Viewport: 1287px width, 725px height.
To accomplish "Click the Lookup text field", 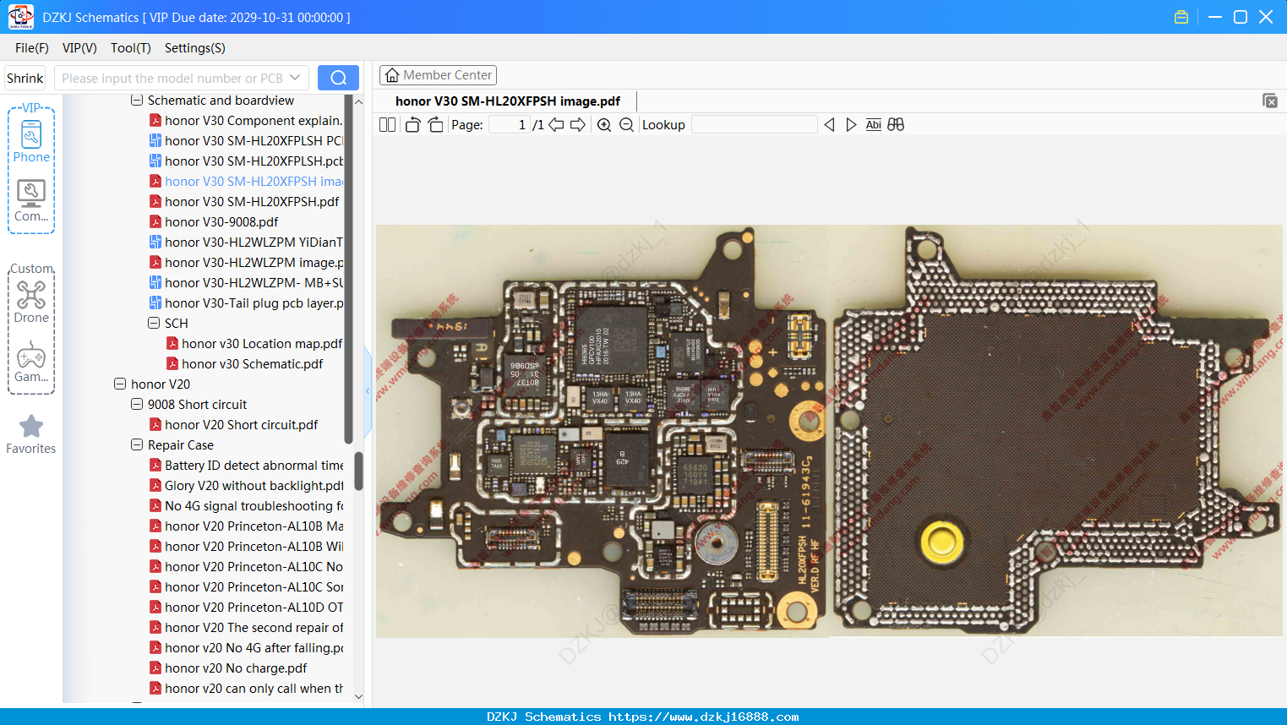I will click(755, 125).
